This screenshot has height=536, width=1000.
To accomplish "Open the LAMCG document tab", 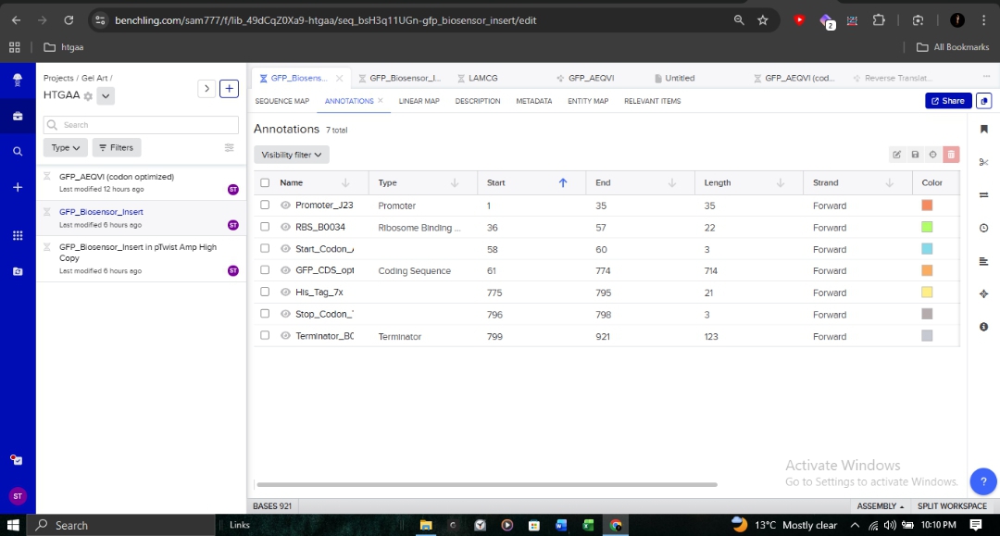I will point(481,78).
